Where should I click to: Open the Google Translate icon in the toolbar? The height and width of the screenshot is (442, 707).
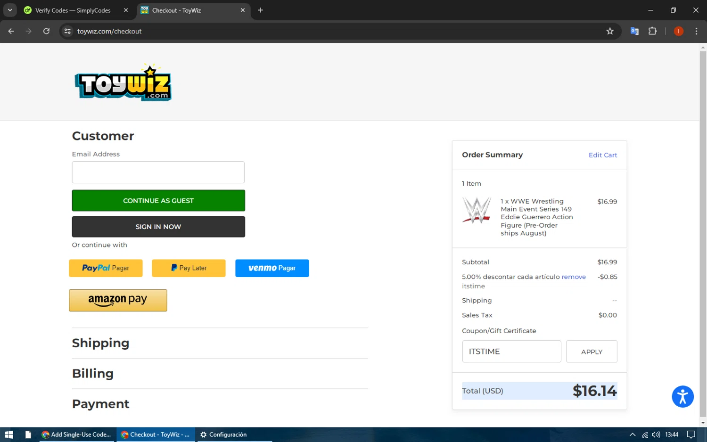tap(634, 31)
